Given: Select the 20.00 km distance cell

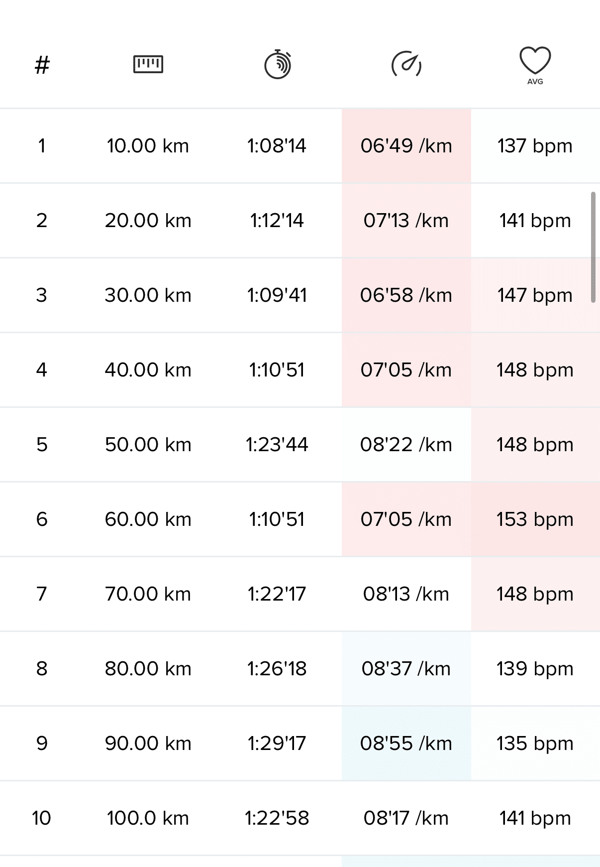Looking at the screenshot, I should 148,221.
